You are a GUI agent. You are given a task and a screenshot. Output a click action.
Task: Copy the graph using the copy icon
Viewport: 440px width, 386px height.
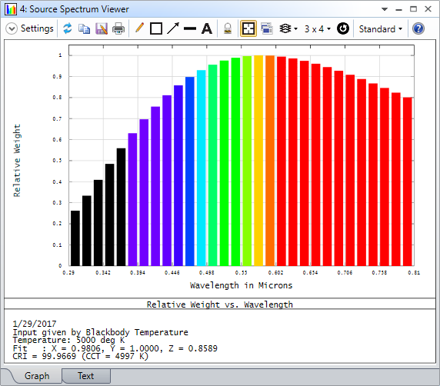(84, 28)
